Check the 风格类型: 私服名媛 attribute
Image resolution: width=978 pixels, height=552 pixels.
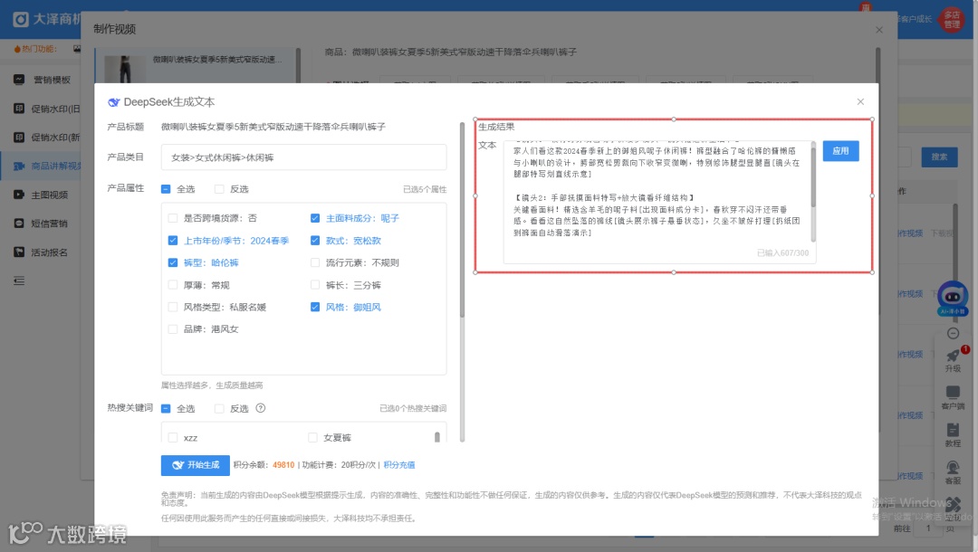pyautogui.click(x=173, y=307)
